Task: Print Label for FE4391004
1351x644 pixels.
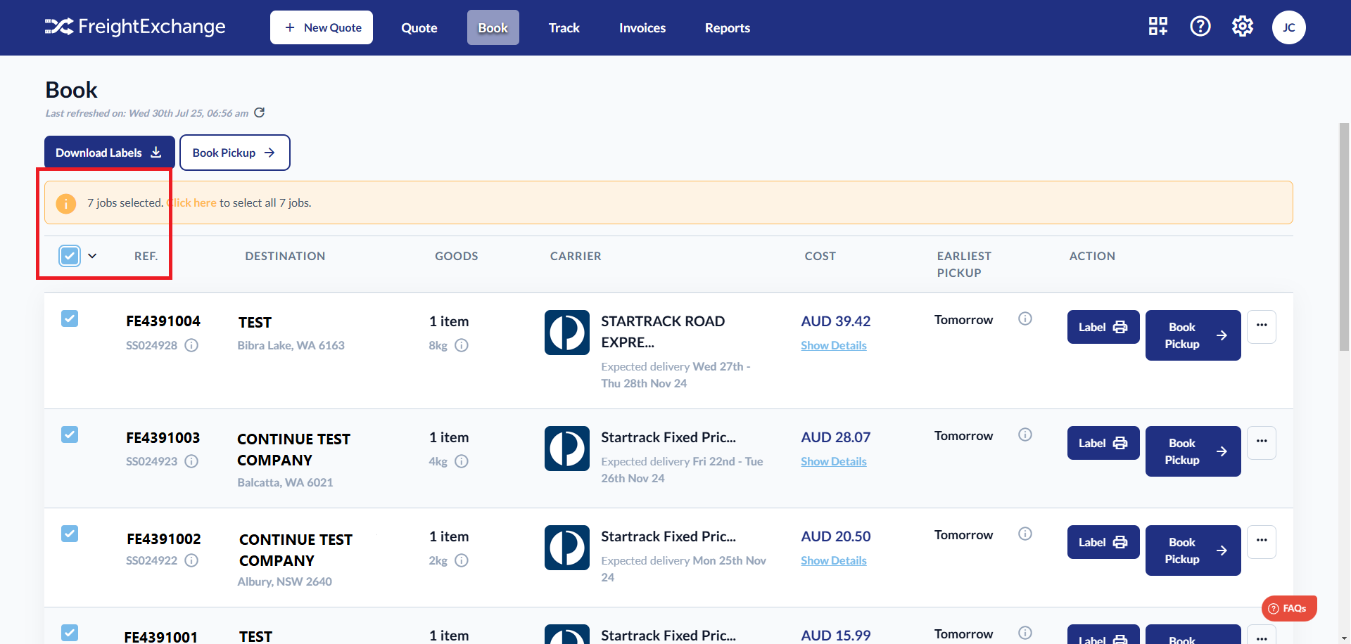Action: 1103,327
